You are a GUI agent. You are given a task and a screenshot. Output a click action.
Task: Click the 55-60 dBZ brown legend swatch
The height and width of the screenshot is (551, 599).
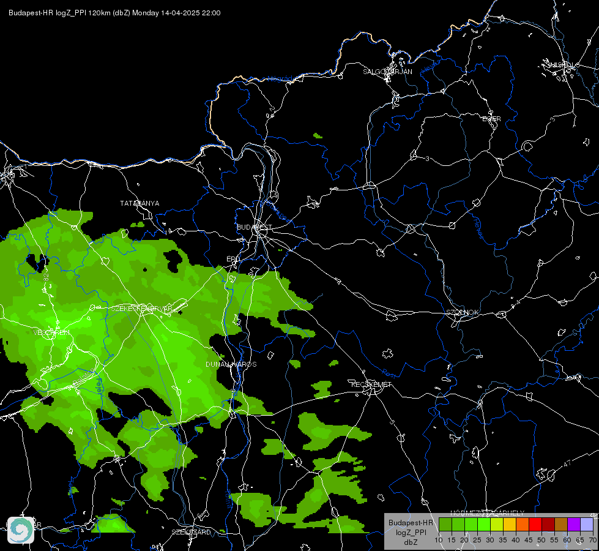[561, 524]
